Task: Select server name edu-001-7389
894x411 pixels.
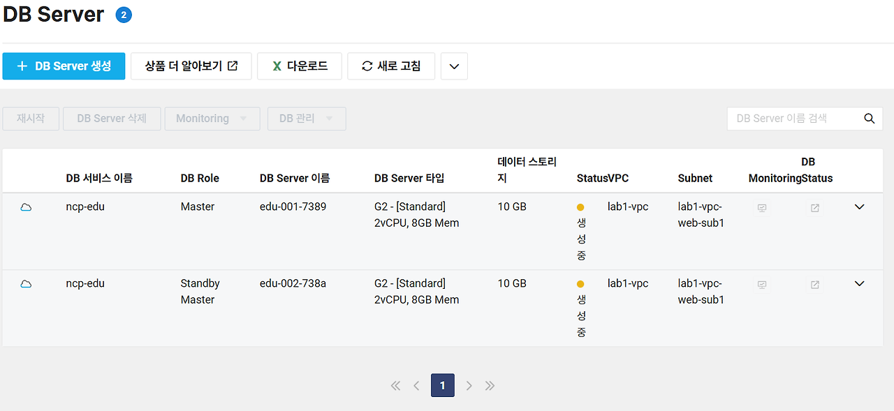Action: tap(293, 207)
